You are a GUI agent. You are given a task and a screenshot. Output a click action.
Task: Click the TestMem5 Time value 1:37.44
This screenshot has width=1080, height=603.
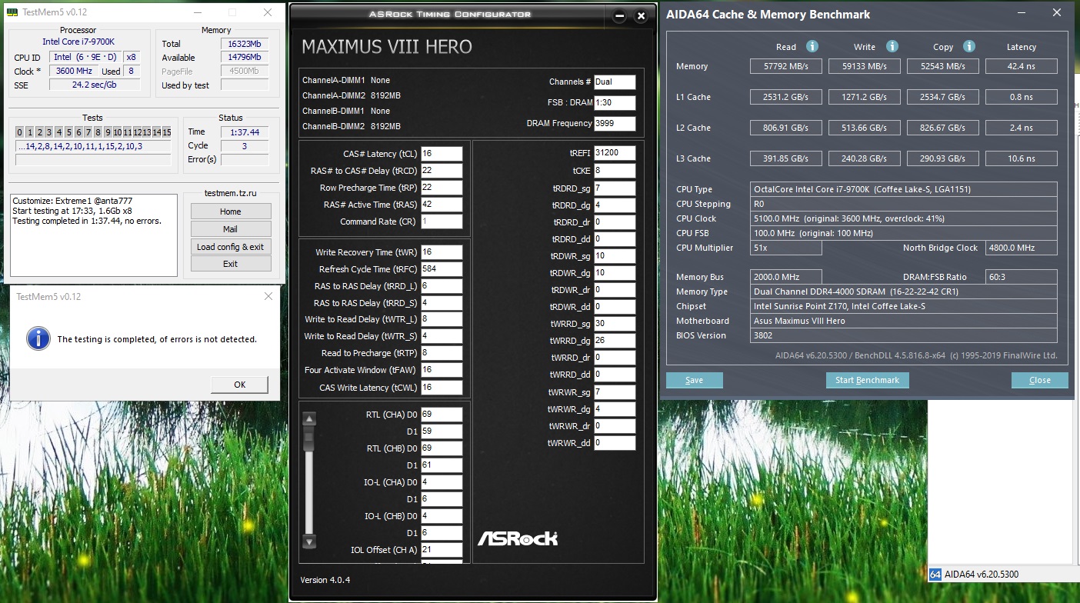pyautogui.click(x=245, y=132)
